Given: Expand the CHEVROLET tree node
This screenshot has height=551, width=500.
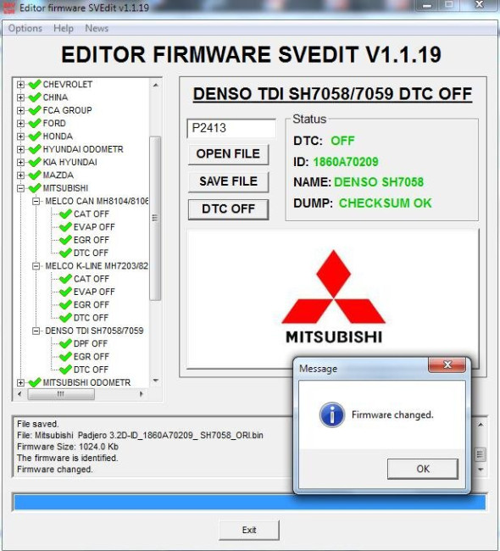Looking at the screenshot, I should pos(20,85).
